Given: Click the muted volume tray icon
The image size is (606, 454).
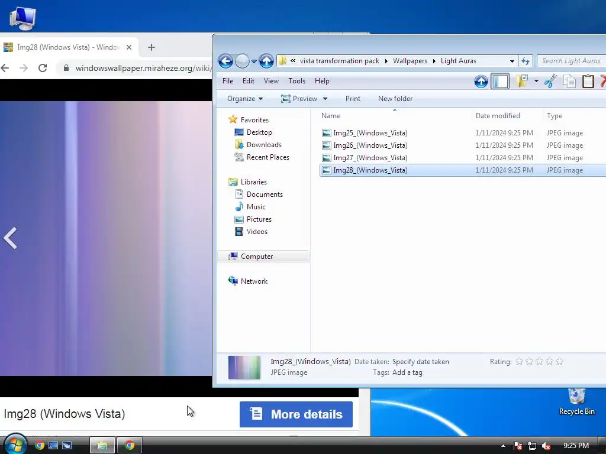Looking at the screenshot, I should click(x=546, y=446).
